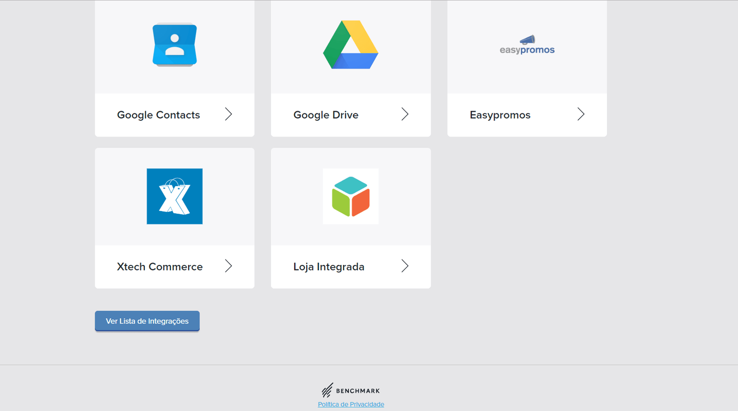Screen dimensions: 738x411
Task: Select the Google Drive title text
Action: pos(326,115)
